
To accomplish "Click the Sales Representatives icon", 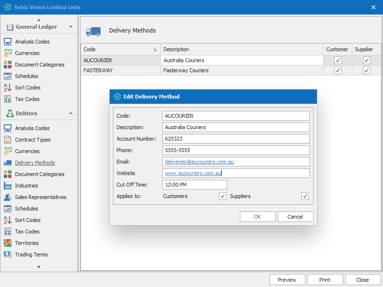I will click(x=8, y=197).
